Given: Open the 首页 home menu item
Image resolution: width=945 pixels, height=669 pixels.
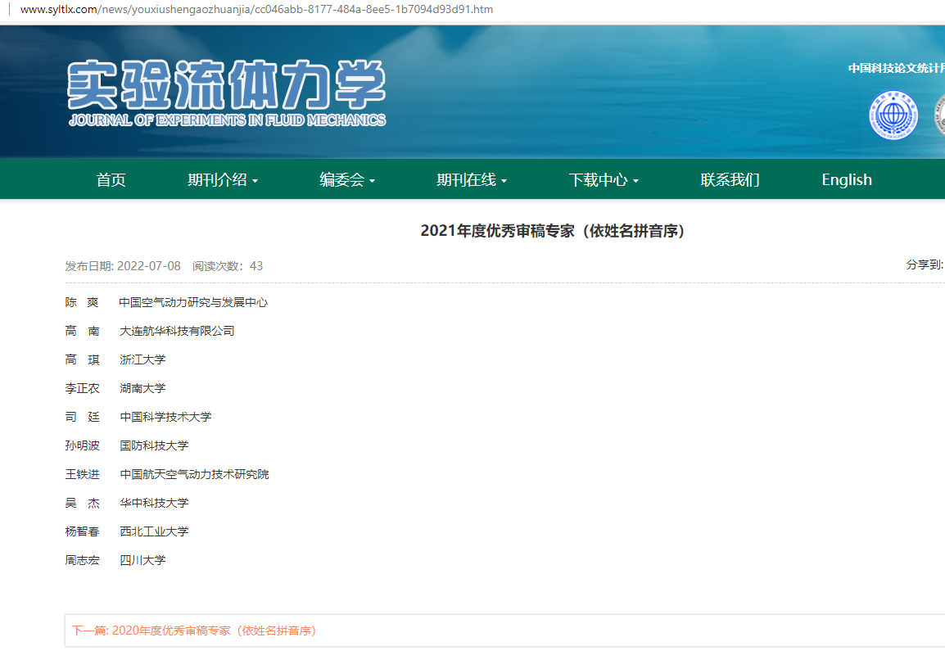Looking at the screenshot, I should [111, 179].
